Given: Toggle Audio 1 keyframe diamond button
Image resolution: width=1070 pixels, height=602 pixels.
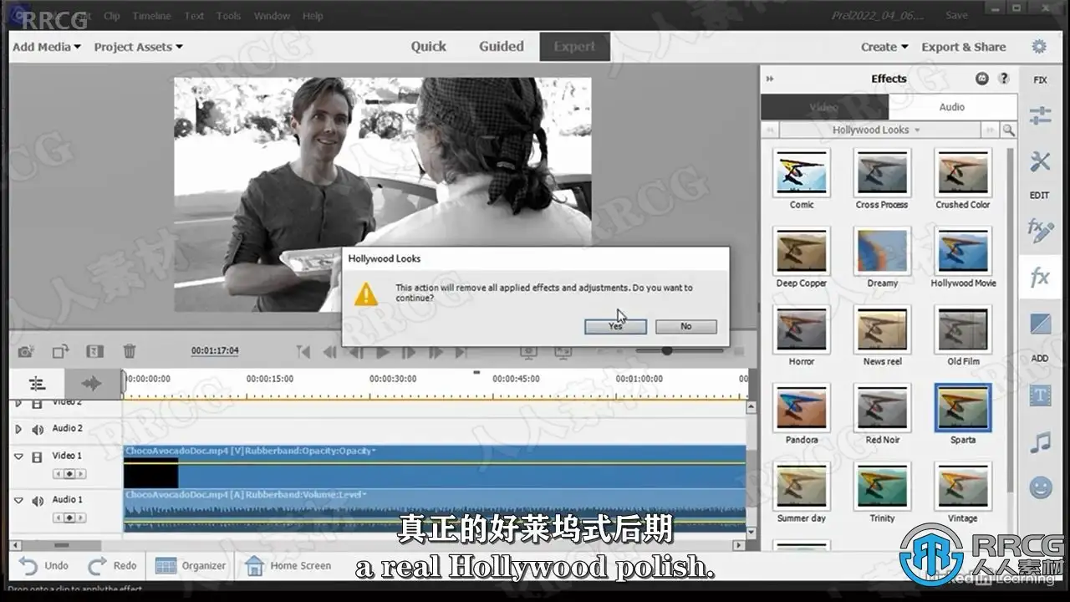Looking at the screenshot, I should tap(69, 518).
